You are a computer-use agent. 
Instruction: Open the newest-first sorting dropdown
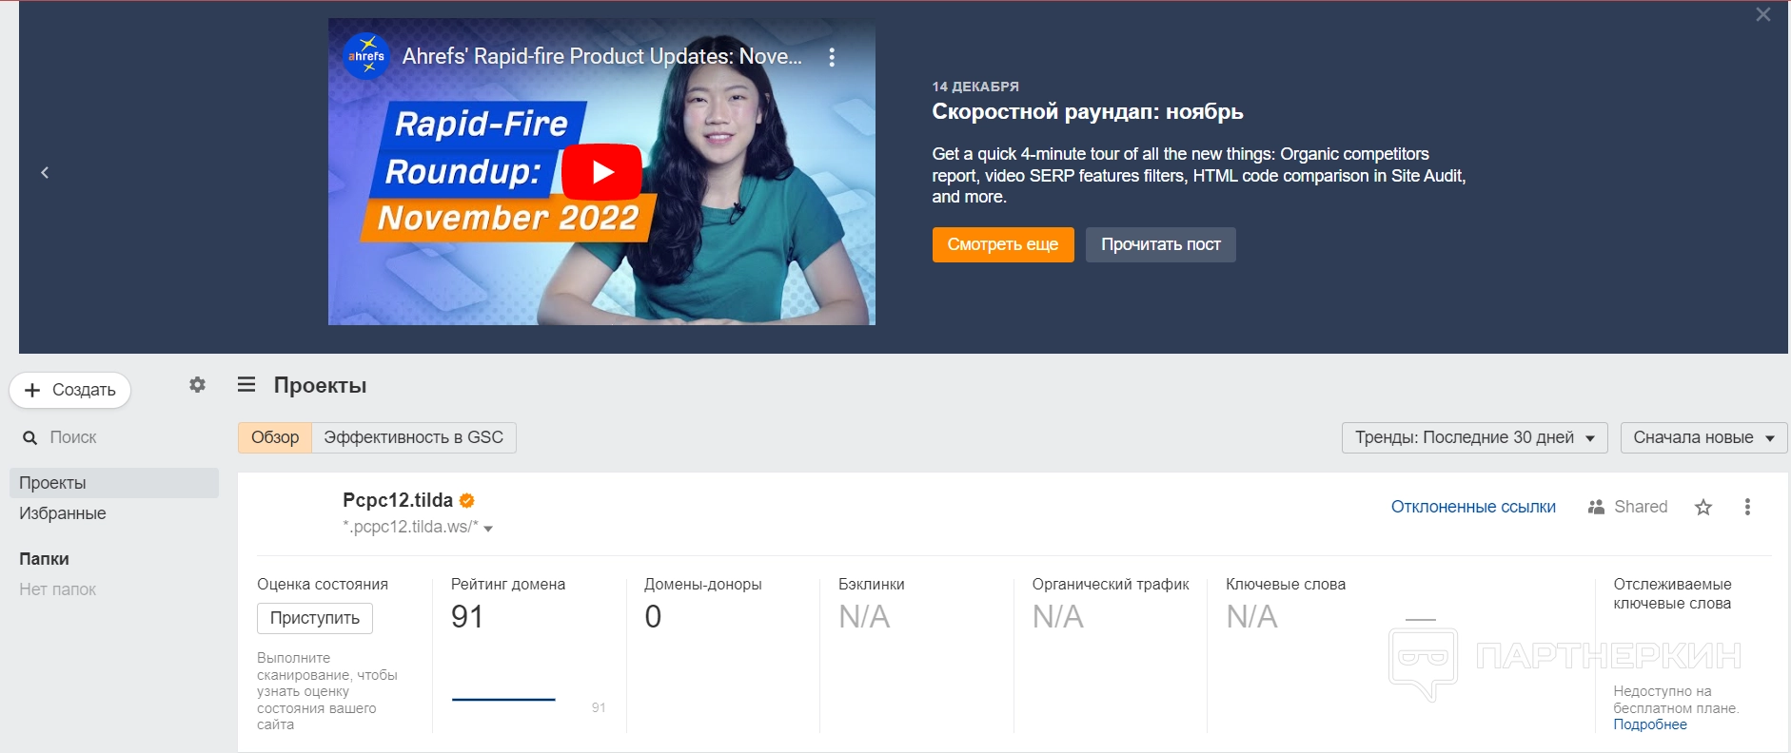point(1702,437)
